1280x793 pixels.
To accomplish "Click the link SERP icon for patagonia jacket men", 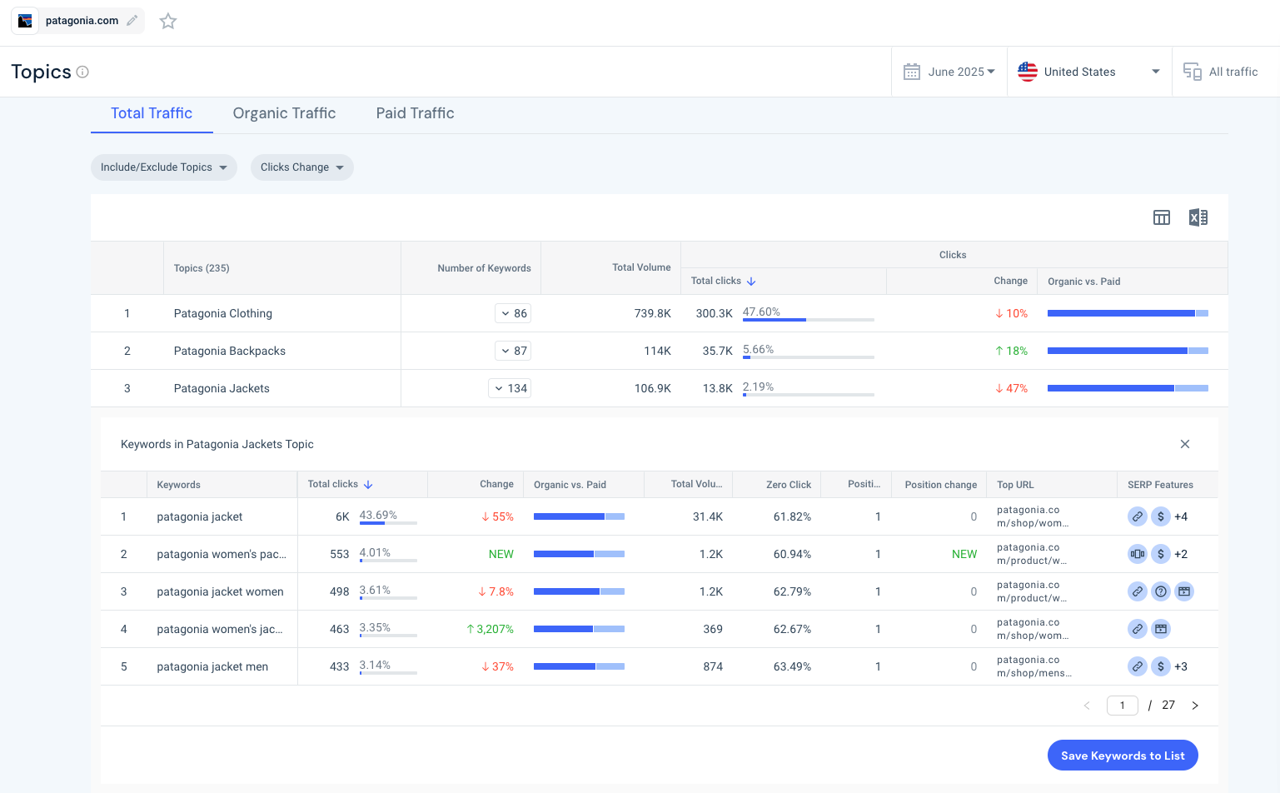I will [x=1138, y=666].
